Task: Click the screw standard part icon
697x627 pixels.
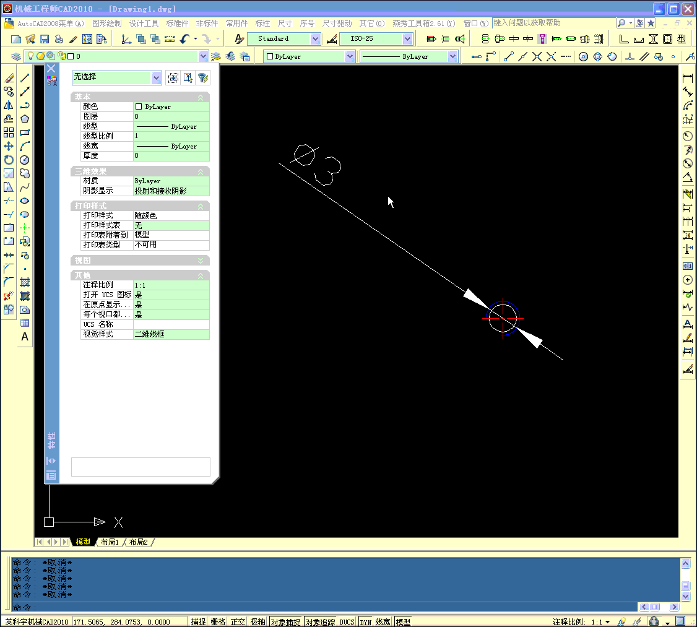Action: tap(542, 39)
